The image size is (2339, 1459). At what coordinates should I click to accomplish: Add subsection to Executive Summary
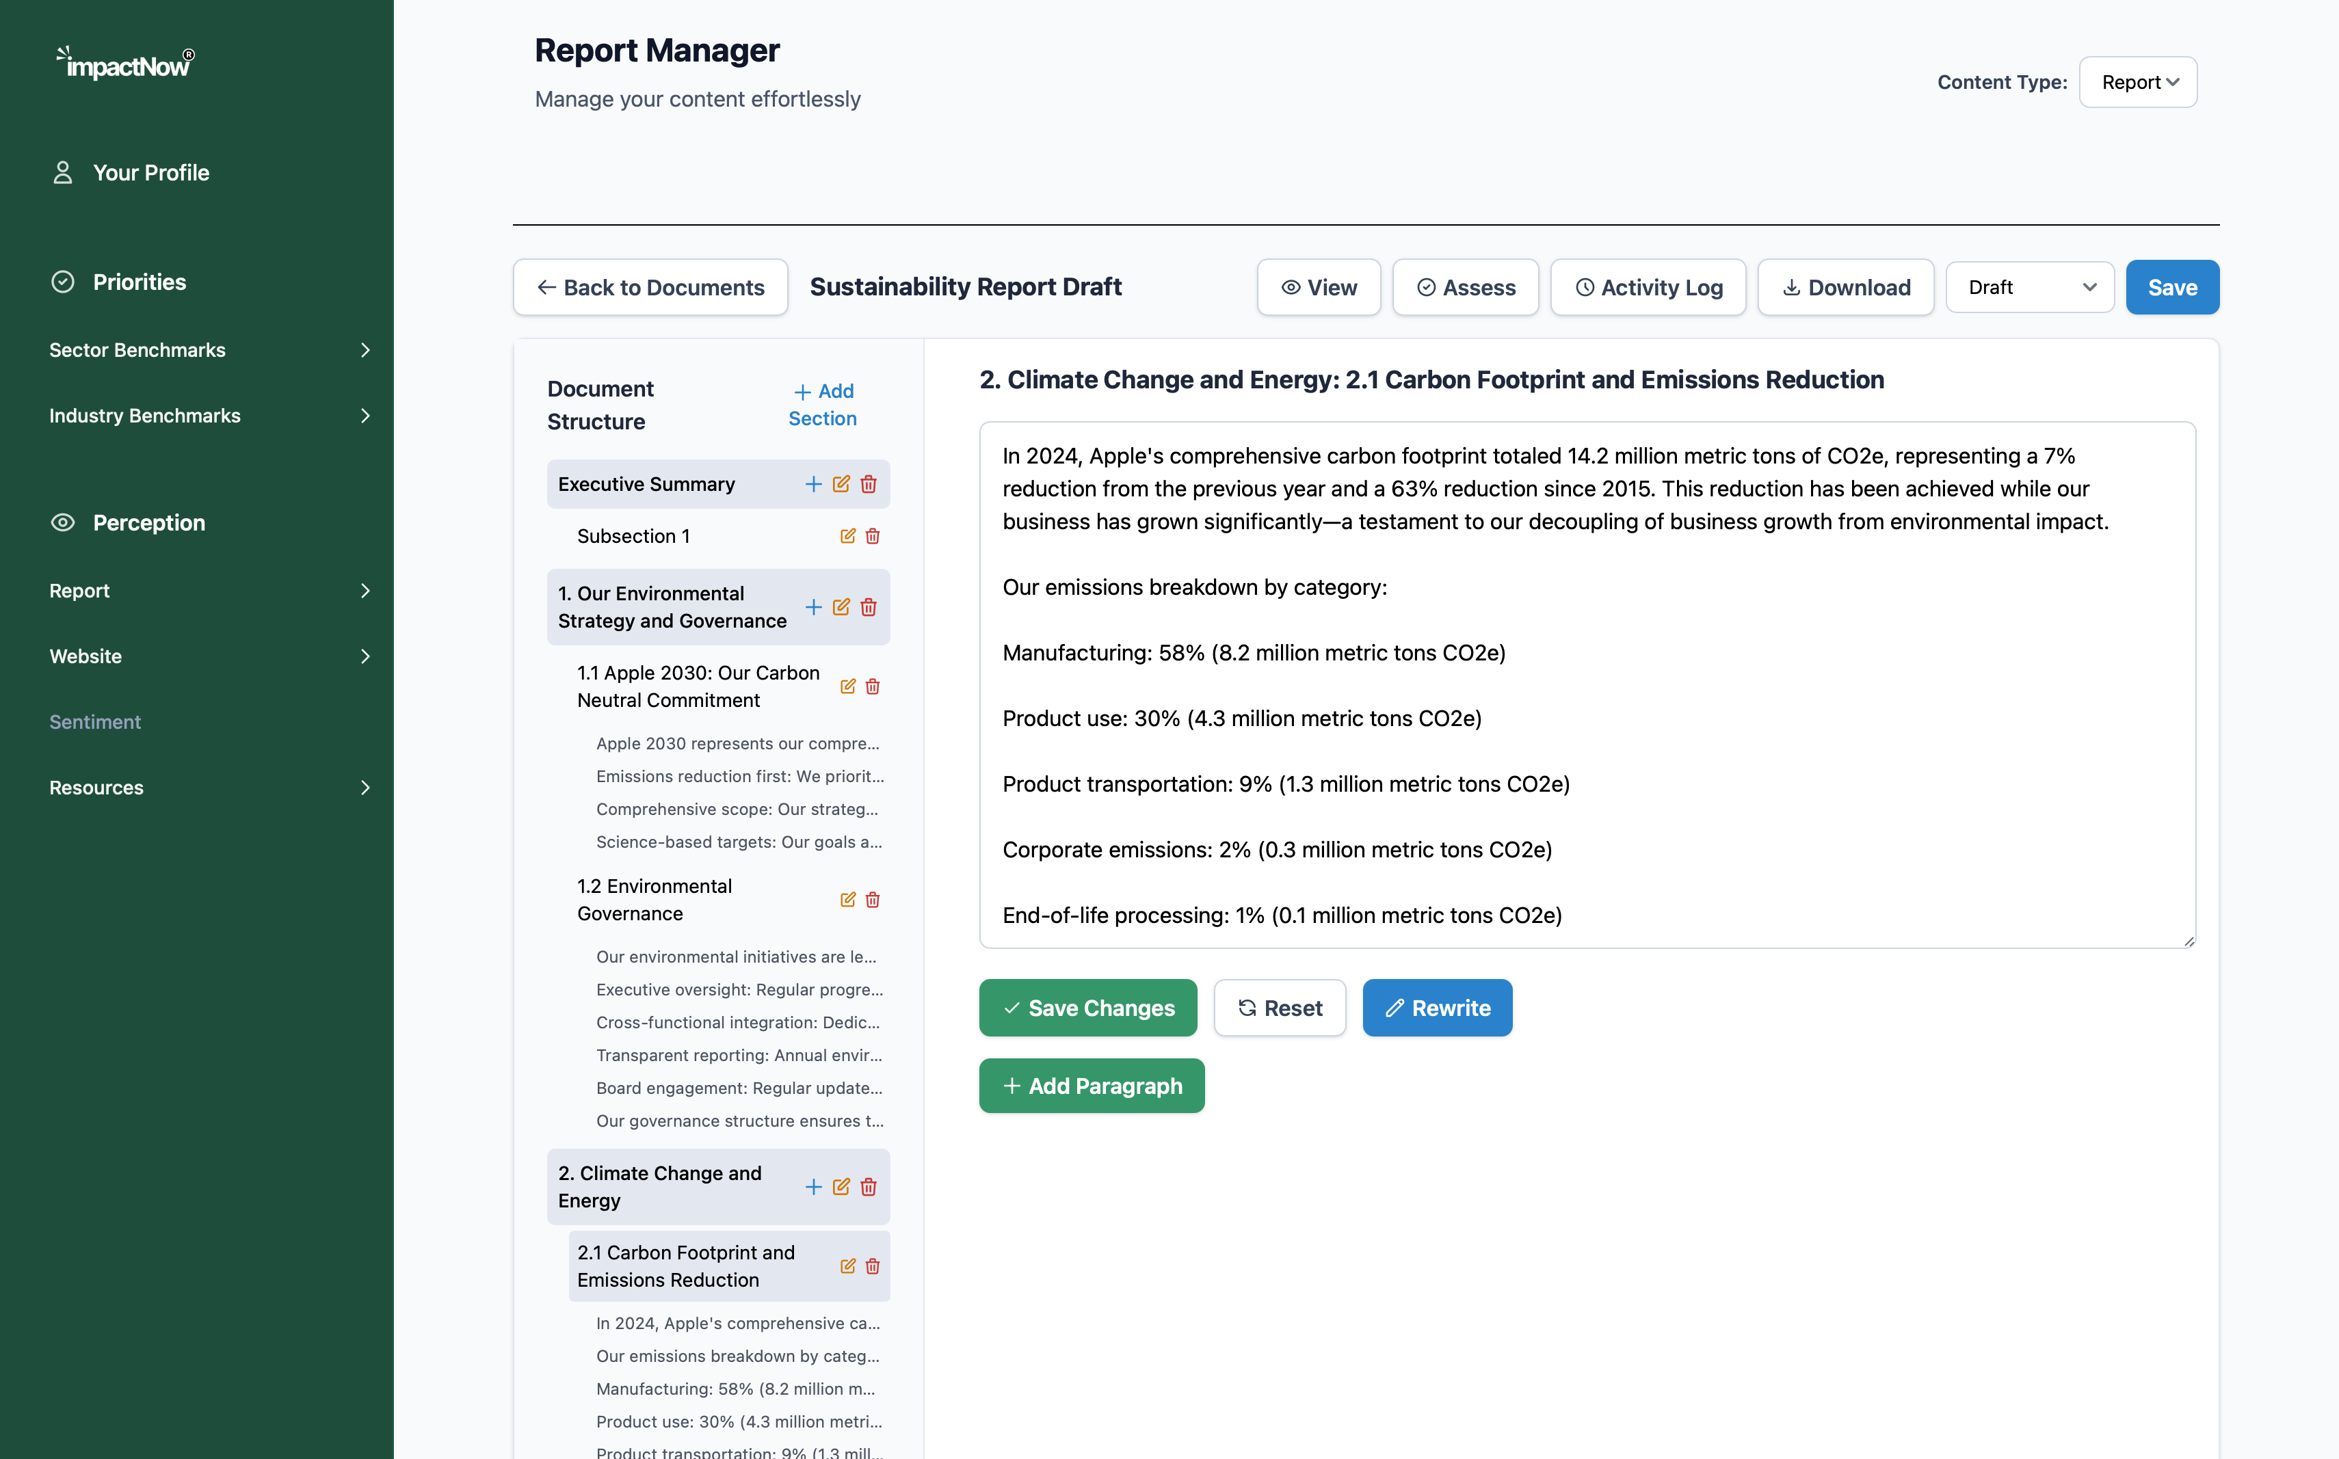pyautogui.click(x=814, y=485)
